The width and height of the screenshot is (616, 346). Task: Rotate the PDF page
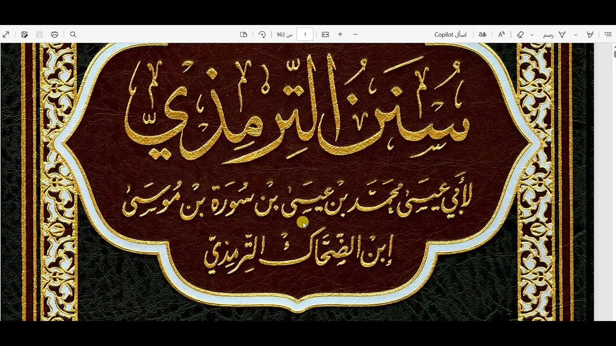pos(262,35)
